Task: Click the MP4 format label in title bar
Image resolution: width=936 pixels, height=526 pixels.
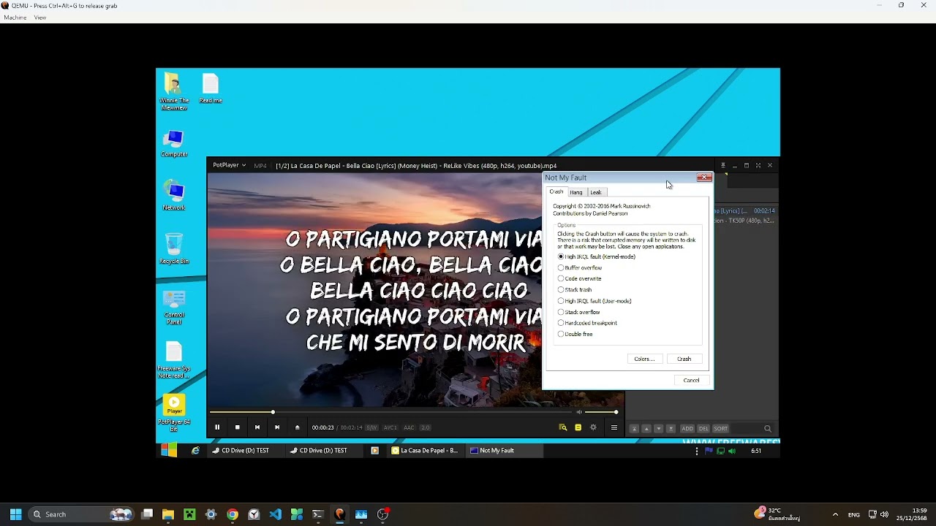Action: [260, 166]
